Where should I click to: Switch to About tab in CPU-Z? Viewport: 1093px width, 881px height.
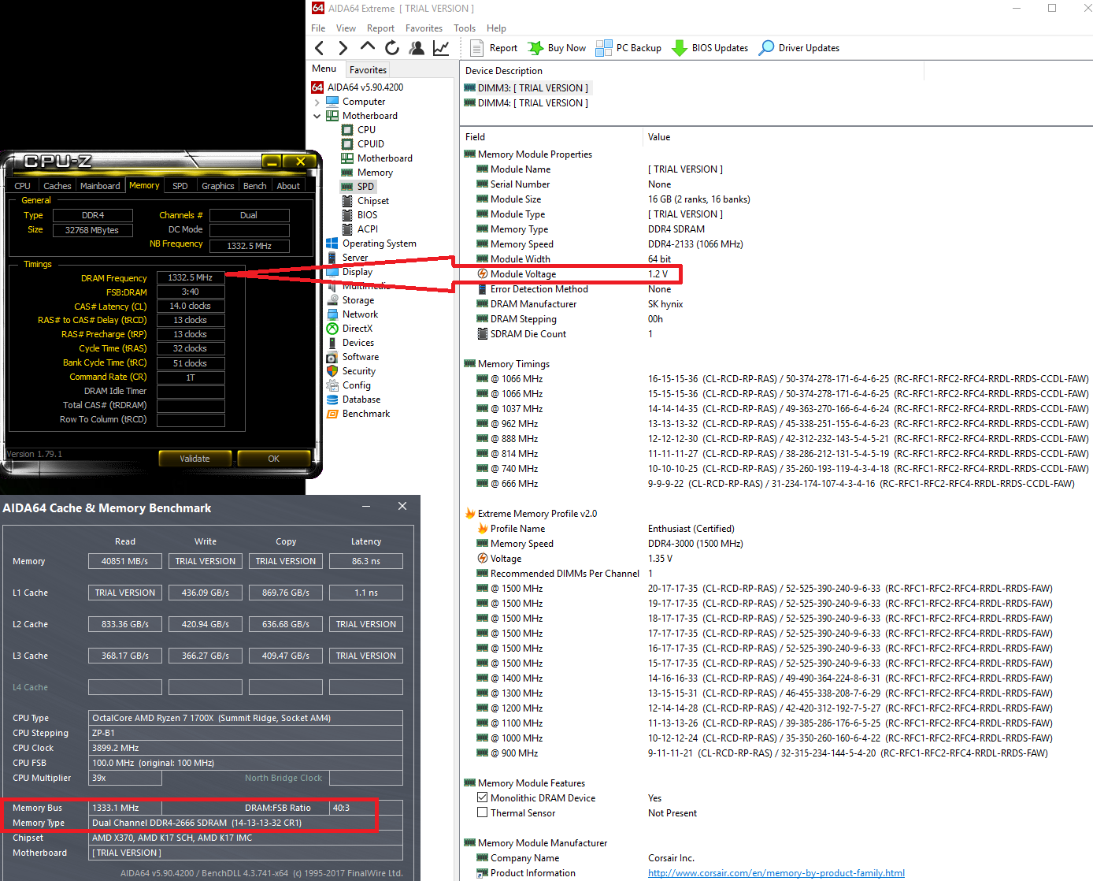pos(288,186)
